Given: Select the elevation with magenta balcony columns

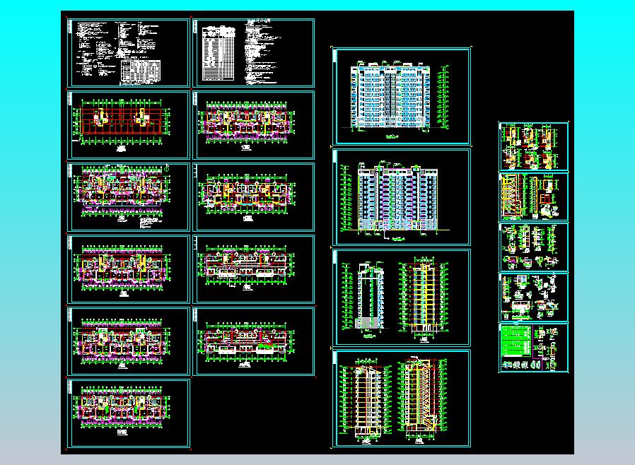Looking at the screenshot, I should pos(402,197).
